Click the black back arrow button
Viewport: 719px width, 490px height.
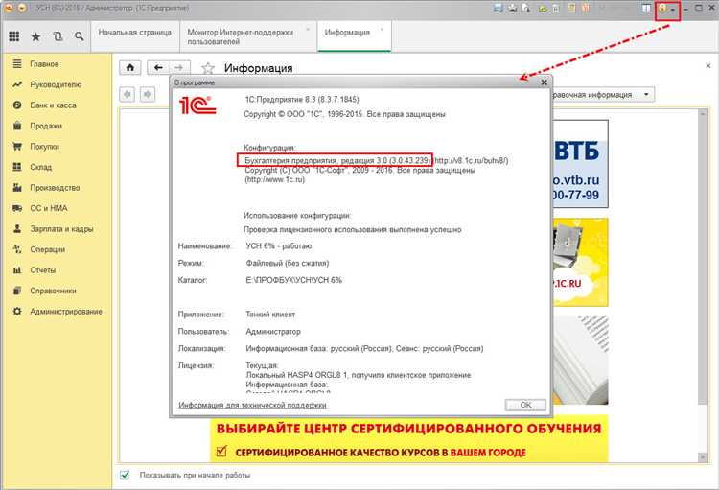coord(158,68)
